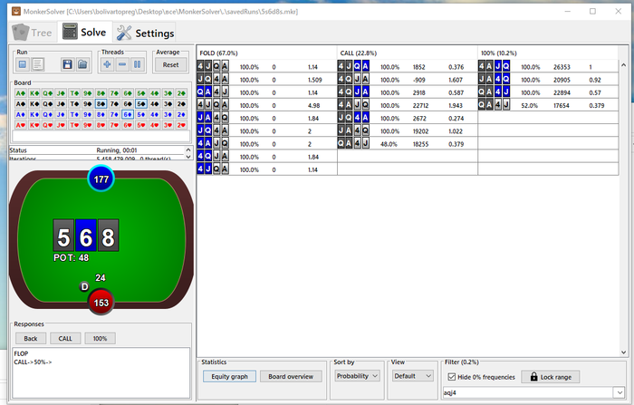
Task: Open the View Default dropdown
Action: (x=412, y=376)
